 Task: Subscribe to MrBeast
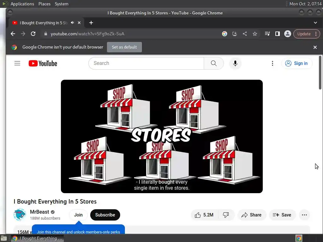click(x=105, y=215)
